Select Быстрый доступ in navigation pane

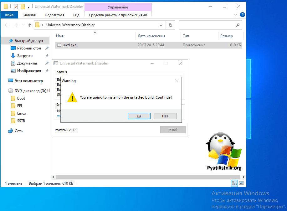(28, 41)
